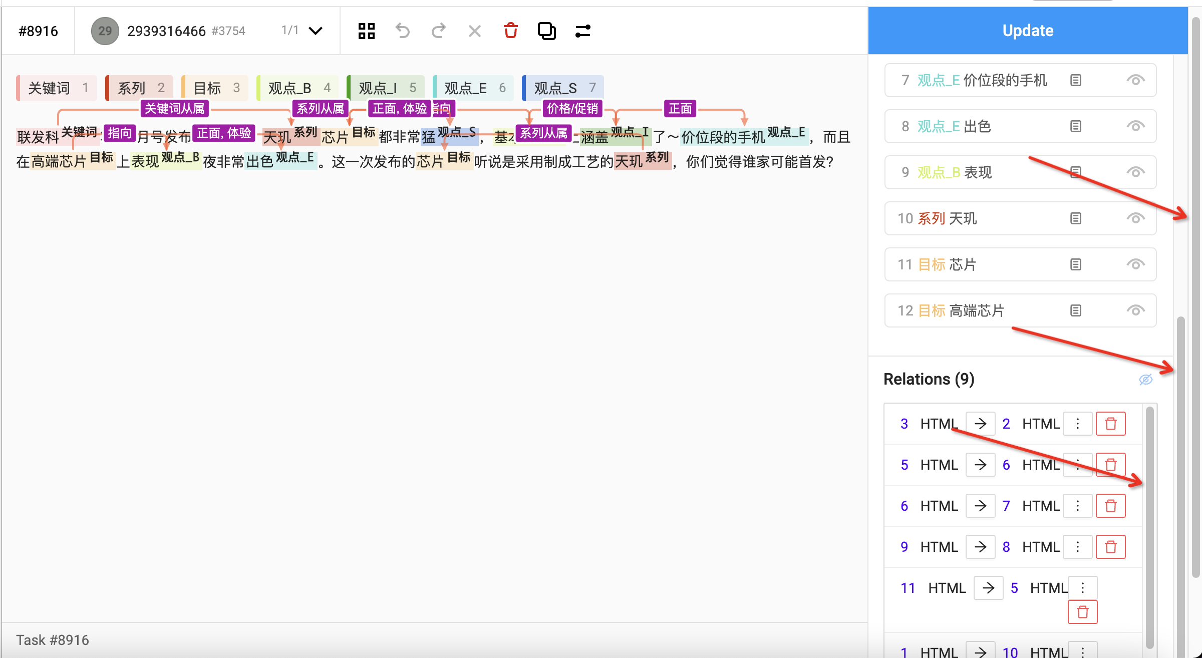Open details icon for region 10 系列 天玑

point(1076,218)
